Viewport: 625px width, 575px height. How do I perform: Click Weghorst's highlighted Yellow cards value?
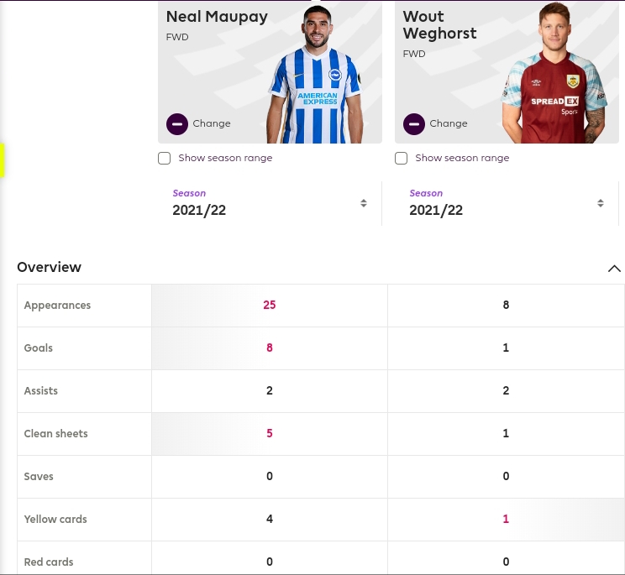coord(506,519)
